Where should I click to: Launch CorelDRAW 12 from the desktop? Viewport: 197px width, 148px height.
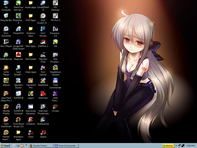pyautogui.click(x=43, y=3)
